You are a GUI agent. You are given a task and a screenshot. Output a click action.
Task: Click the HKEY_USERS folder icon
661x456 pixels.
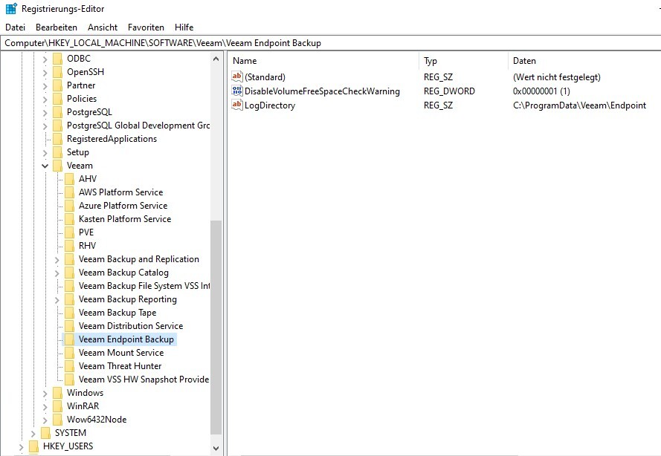click(34, 446)
